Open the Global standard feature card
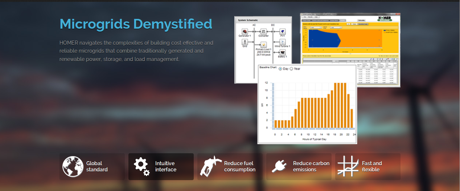This screenshot has width=460, height=191. [x=92, y=167]
